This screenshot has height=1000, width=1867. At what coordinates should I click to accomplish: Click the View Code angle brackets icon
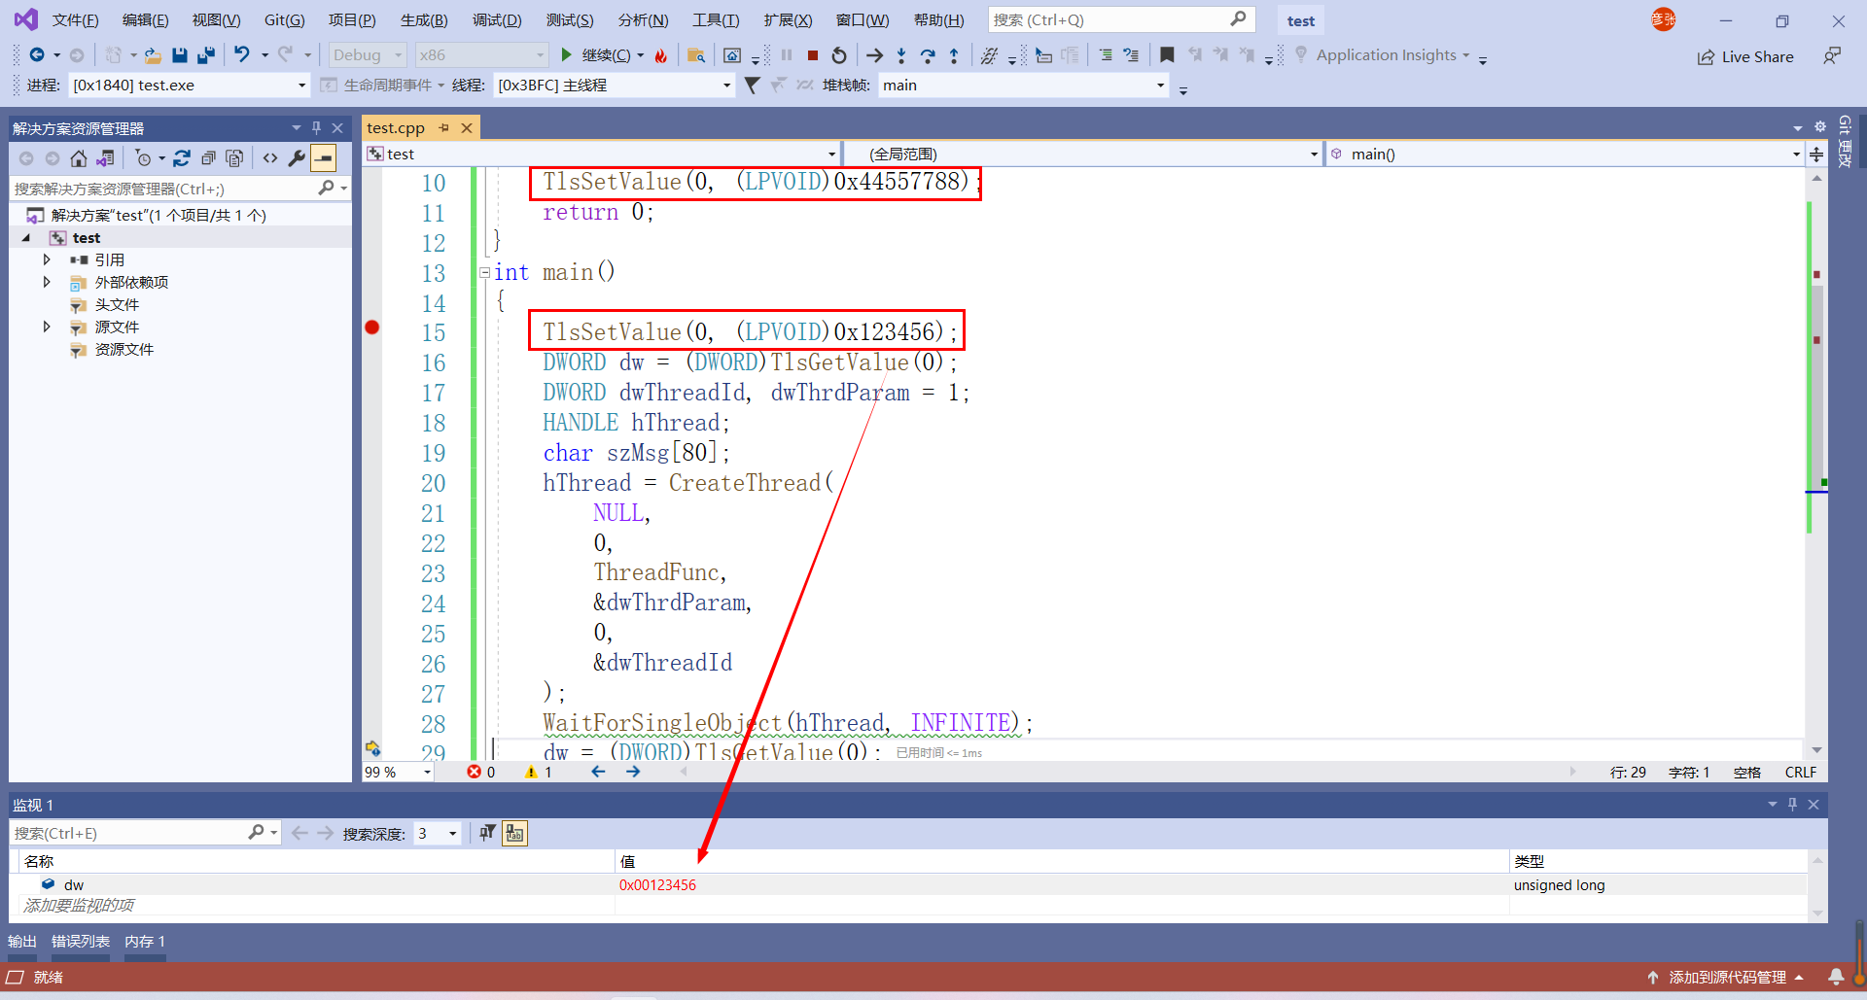[270, 158]
